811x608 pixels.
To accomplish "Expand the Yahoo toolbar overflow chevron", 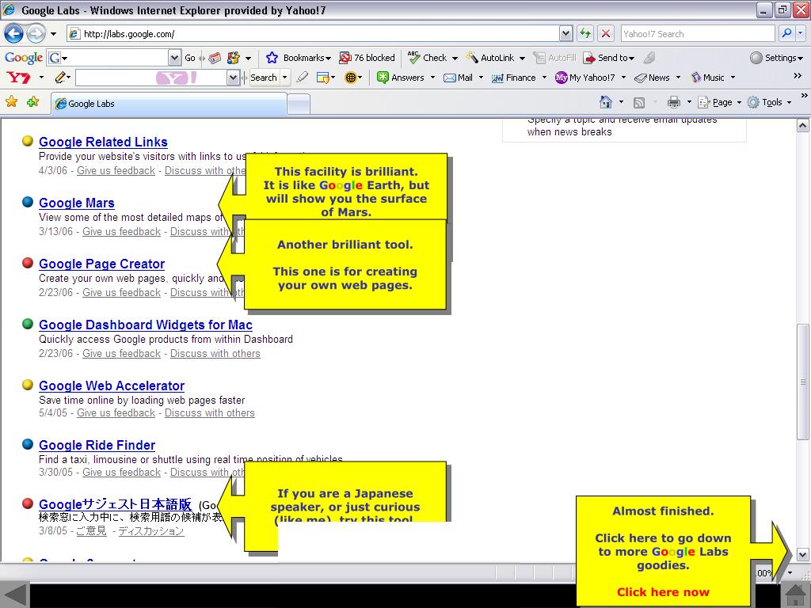I will click(798, 76).
